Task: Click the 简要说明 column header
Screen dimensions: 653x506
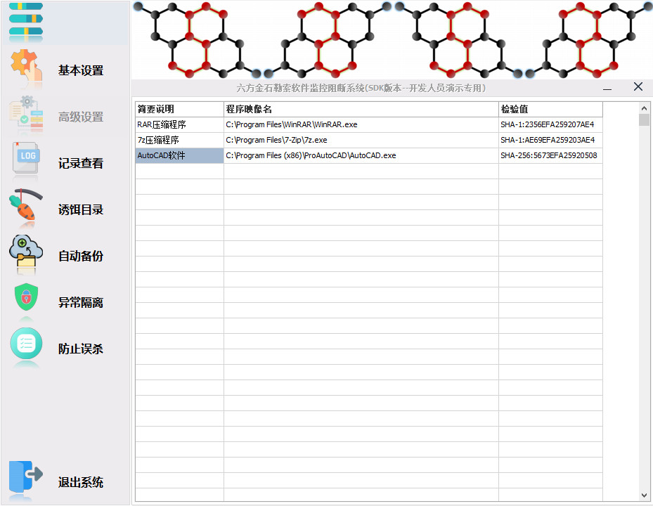Action: 179,109
